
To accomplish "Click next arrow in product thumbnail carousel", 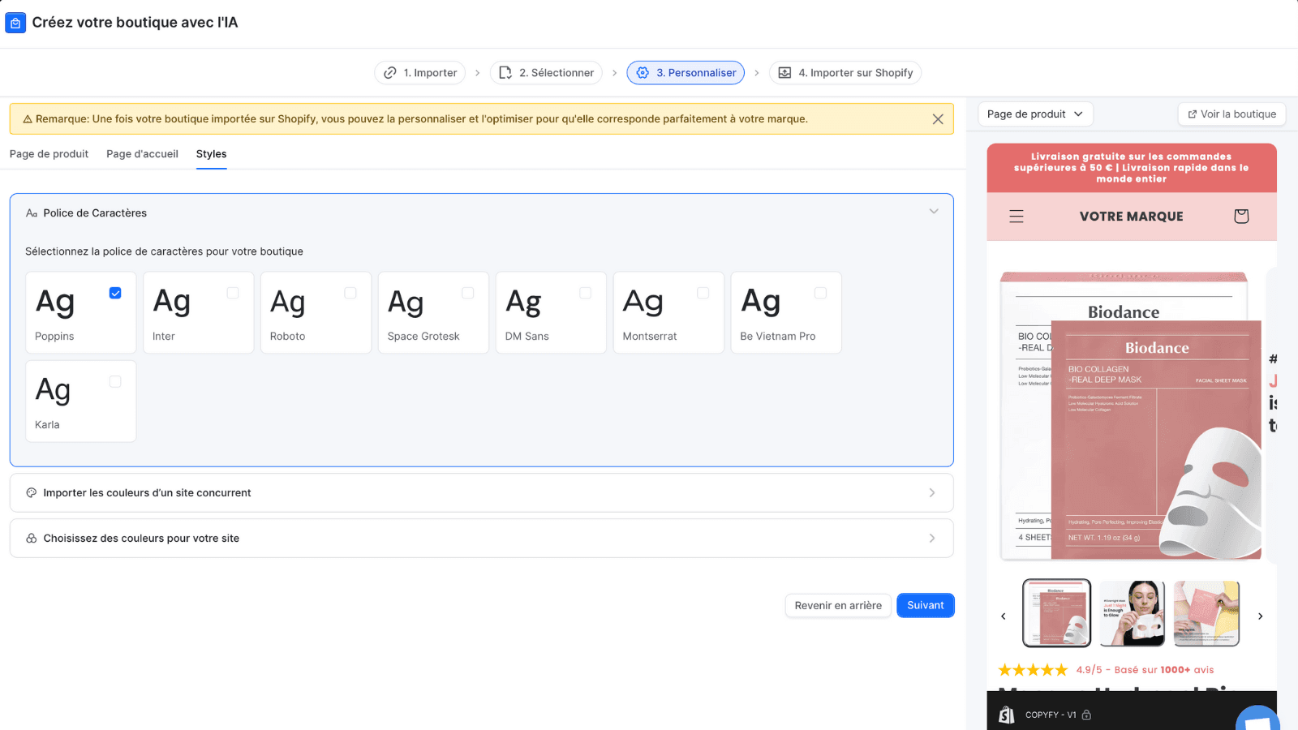I will point(1260,616).
